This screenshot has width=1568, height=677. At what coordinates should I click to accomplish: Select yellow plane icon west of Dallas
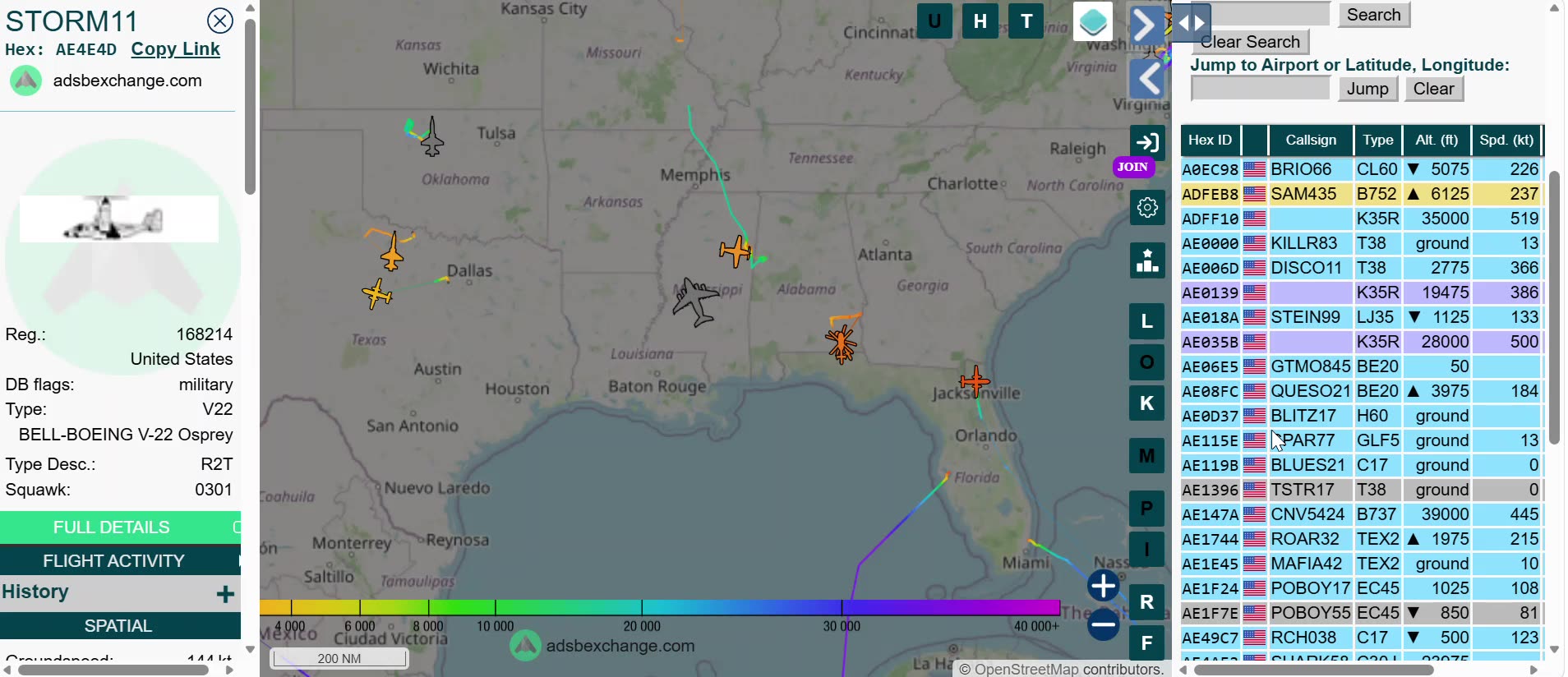click(377, 293)
